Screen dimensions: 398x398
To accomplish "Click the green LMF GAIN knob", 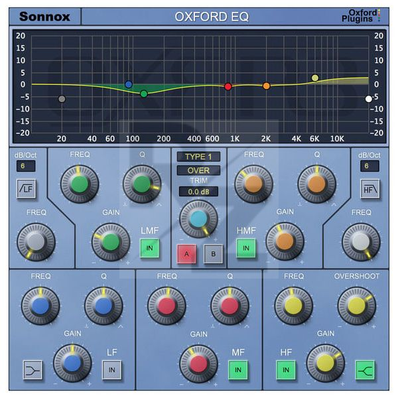I will click(111, 242).
